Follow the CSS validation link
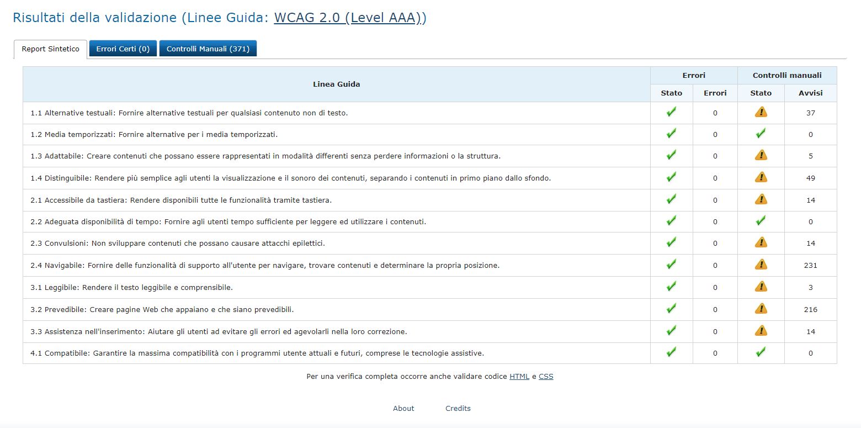This screenshot has height=428, width=861. tap(546, 377)
